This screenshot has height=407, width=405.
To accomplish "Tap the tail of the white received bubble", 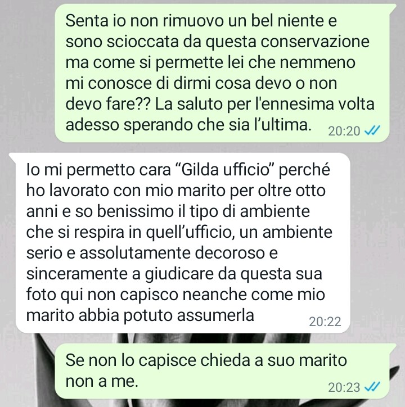I will pos(12,157).
